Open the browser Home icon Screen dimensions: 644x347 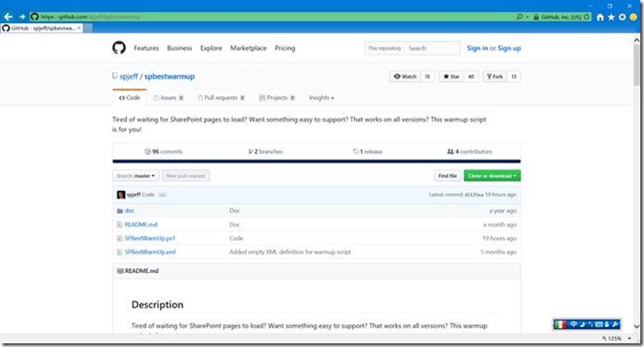pyautogui.click(x=600, y=16)
